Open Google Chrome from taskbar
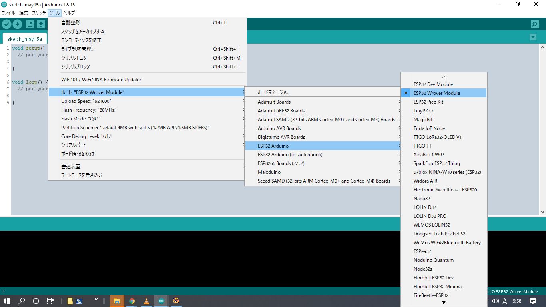The image size is (546, 307). (132, 301)
